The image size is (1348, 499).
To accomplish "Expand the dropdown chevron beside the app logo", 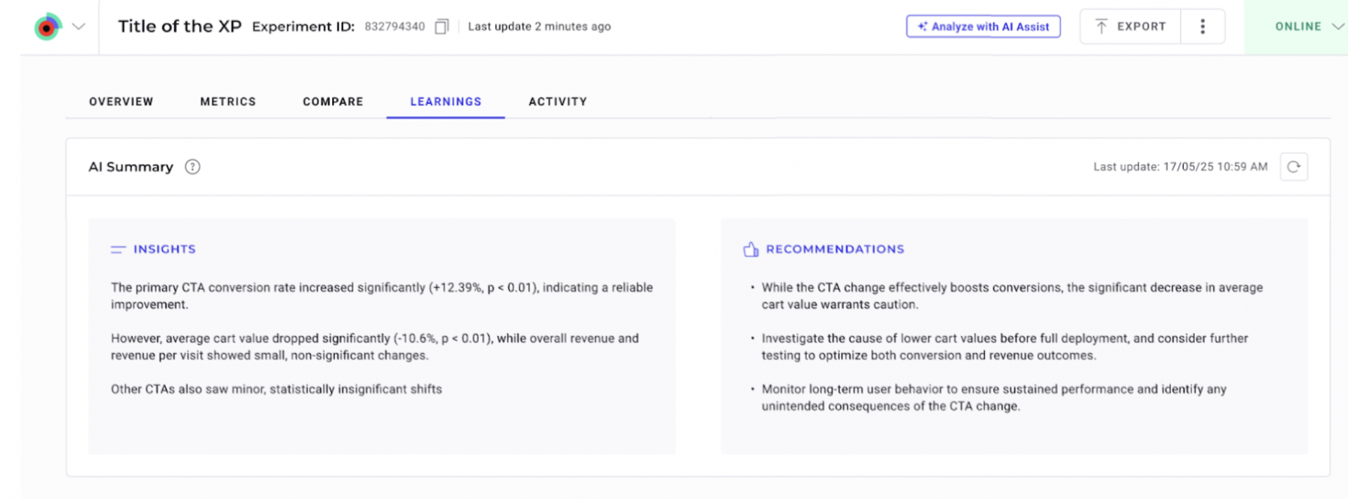I will click(x=79, y=27).
